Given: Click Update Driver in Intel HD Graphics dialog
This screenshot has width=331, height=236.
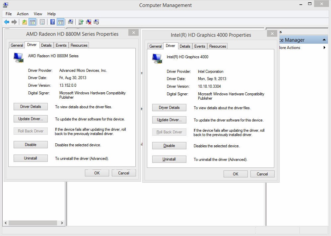Looking at the screenshot, I should point(169,120).
